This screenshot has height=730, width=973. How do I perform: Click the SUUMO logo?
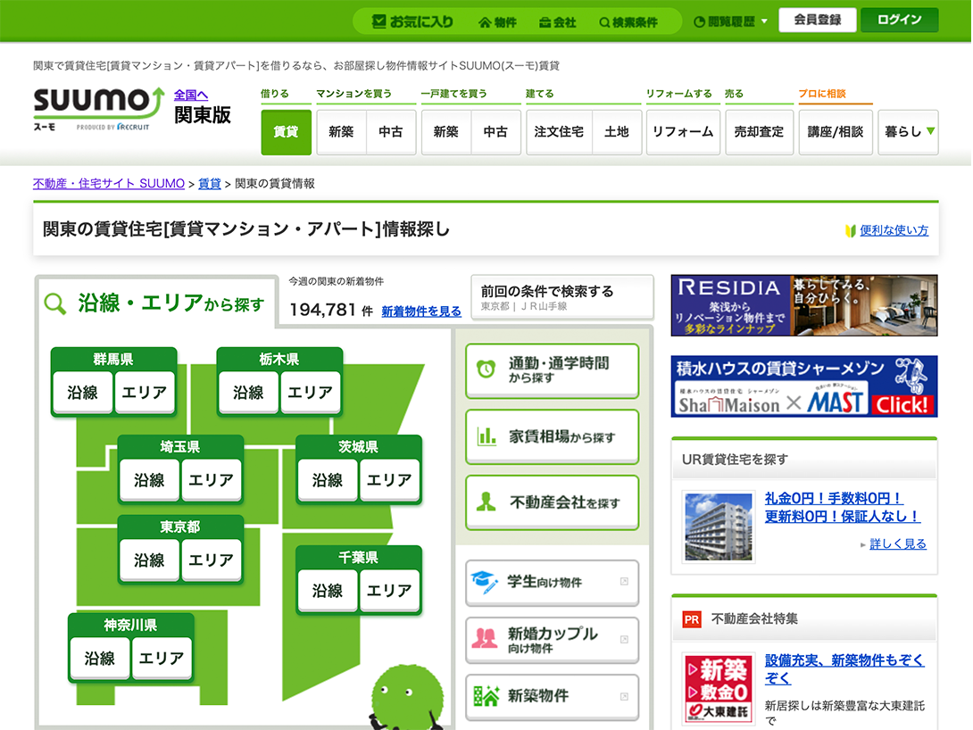(x=99, y=108)
